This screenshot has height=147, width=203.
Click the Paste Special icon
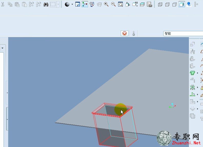tap(24, 4)
